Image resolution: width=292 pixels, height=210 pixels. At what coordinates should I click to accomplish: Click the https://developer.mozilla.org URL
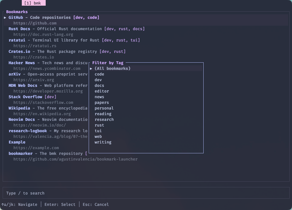[x=48, y=91]
